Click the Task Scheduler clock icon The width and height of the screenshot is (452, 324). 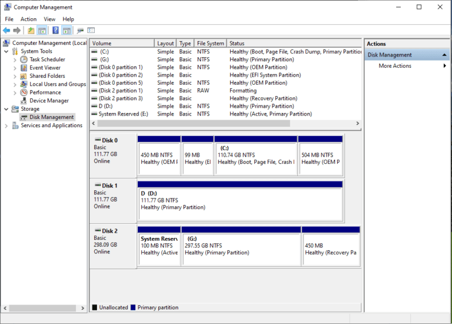tap(24, 59)
